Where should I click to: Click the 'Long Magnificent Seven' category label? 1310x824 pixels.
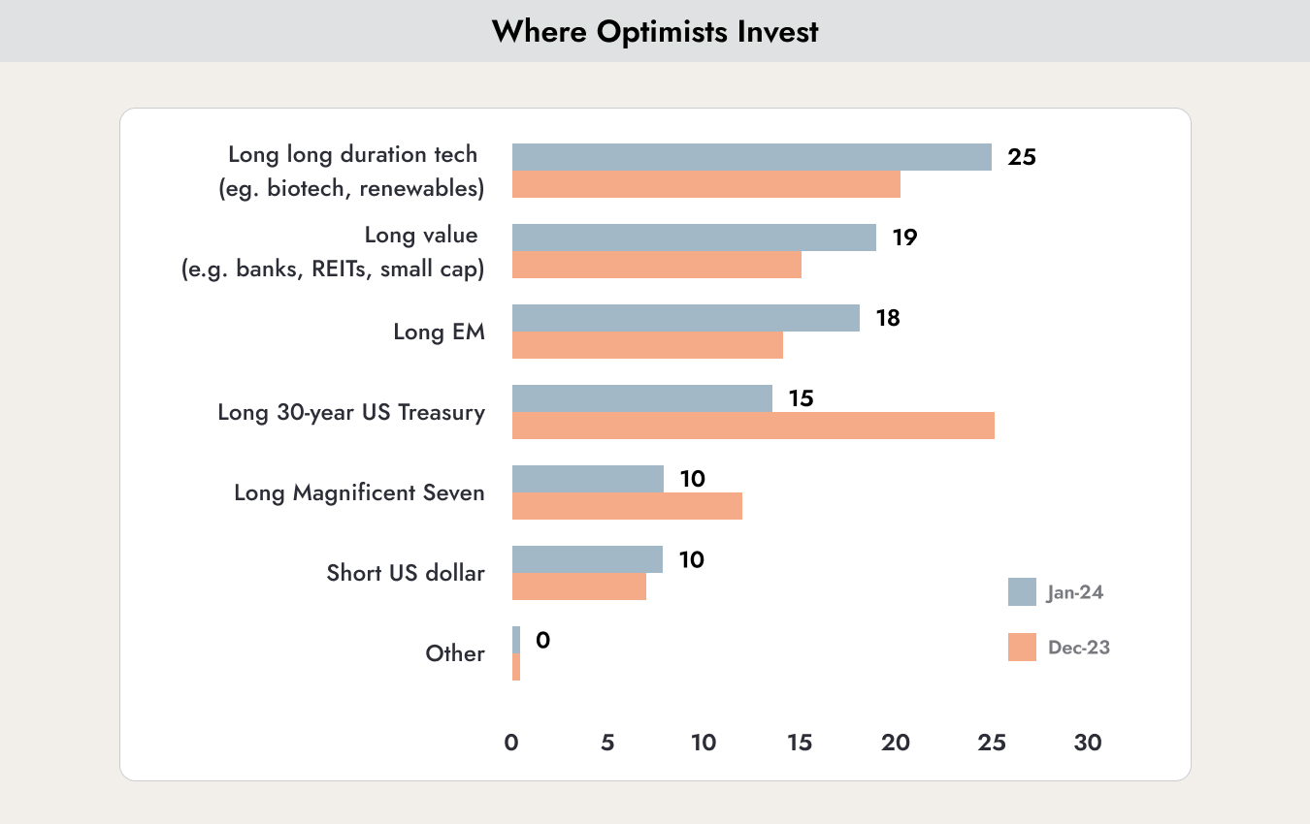coord(359,492)
